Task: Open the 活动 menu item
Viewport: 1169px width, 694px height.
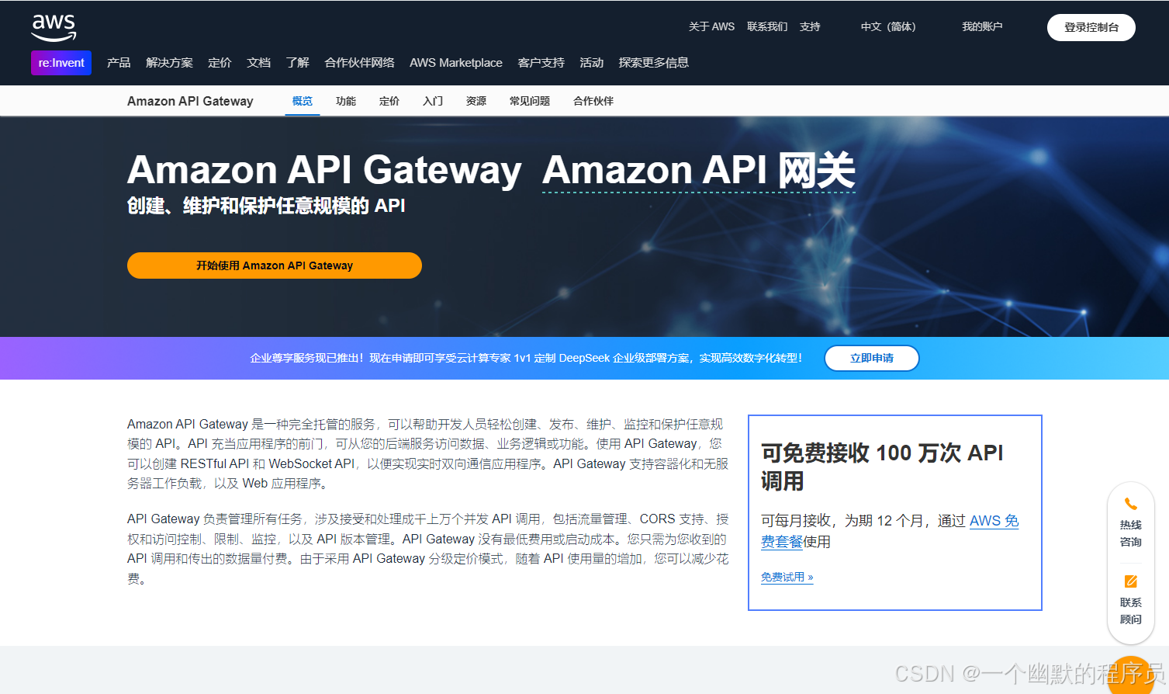Action: pos(591,63)
